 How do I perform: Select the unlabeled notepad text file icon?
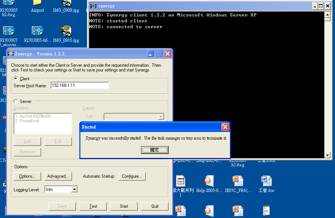266,211
